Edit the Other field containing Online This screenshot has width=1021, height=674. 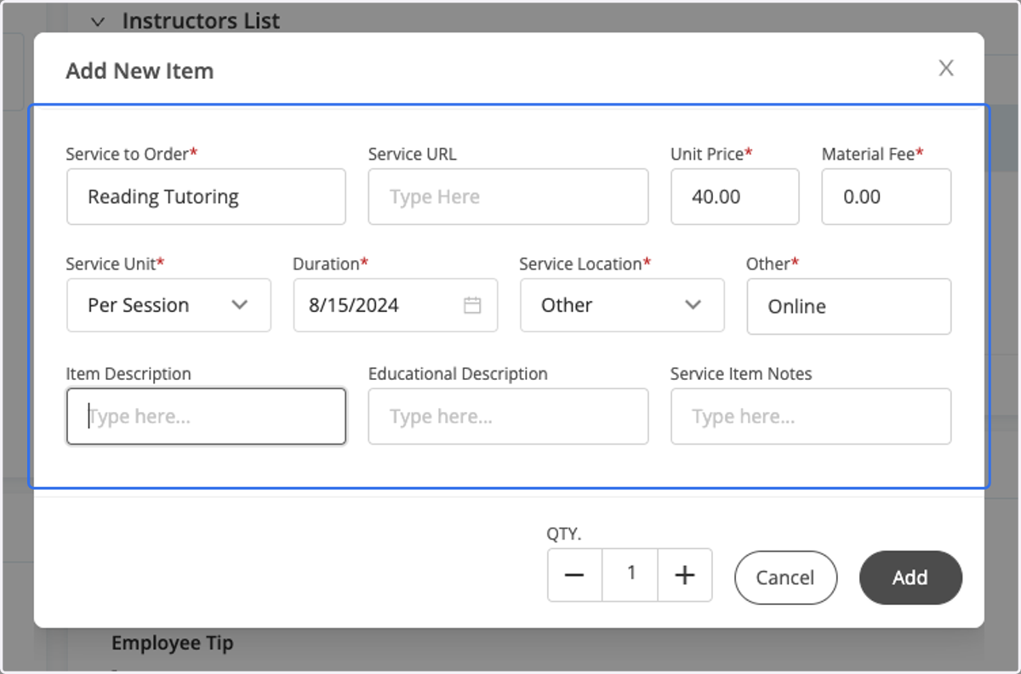point(848,307)
